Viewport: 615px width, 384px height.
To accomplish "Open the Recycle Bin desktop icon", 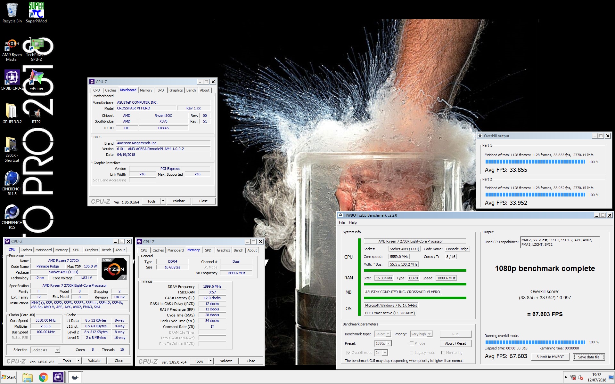I will pos(12,13).
